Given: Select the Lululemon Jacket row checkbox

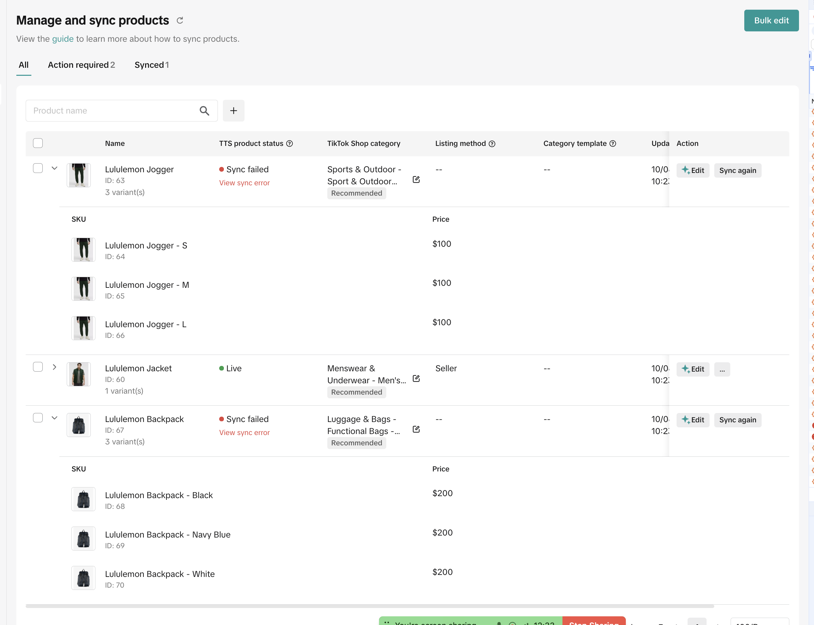Looking at the screenshot, I should coord(38,367).
